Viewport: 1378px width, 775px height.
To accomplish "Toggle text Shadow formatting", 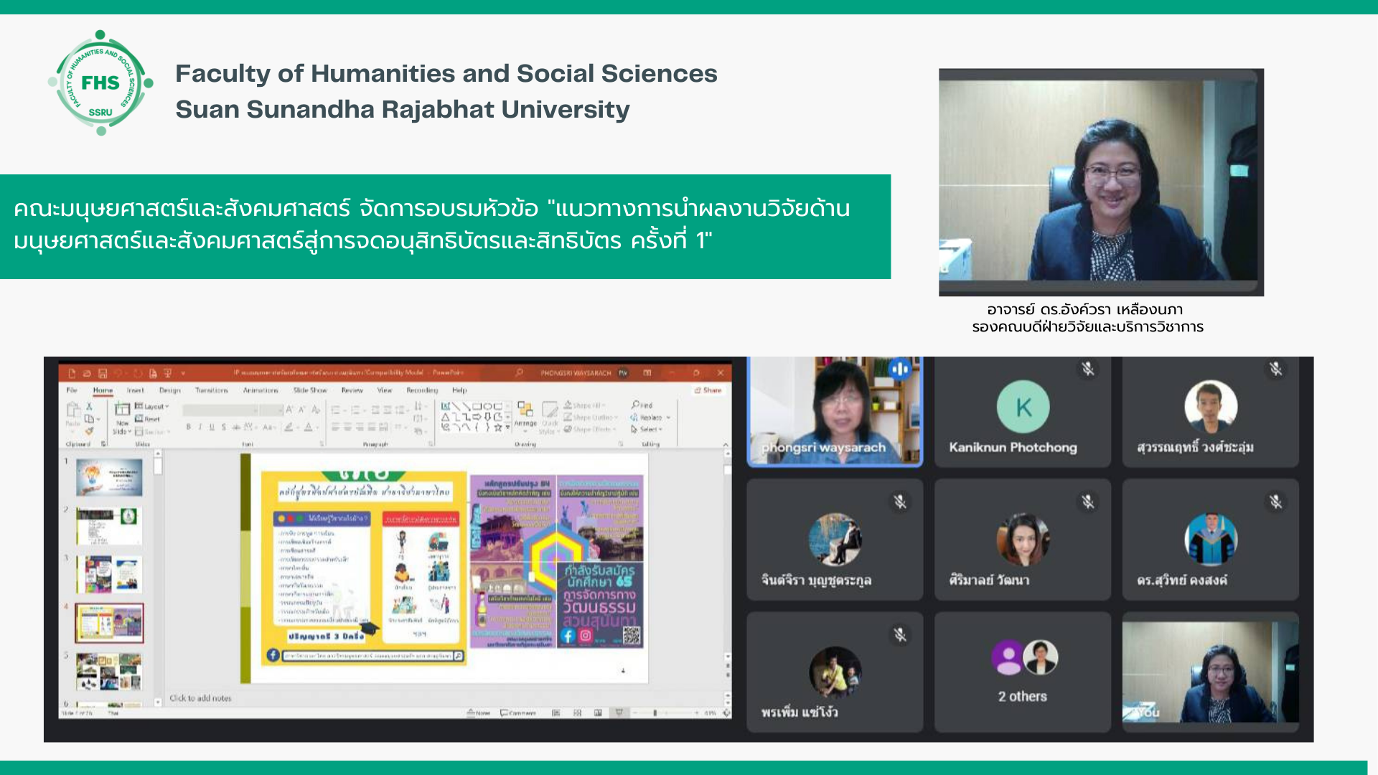I will [224, 427].
